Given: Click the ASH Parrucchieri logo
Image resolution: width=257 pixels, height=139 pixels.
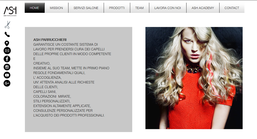Looking at the screenshot, I should (10, 11).
